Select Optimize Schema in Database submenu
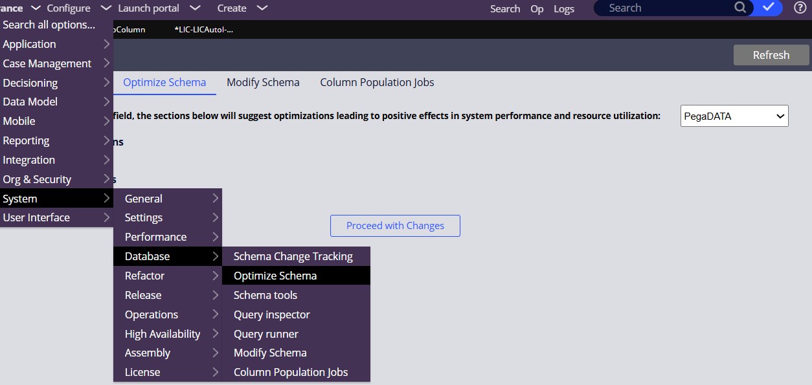Screen dimensions: 812x385 [275, 276]
